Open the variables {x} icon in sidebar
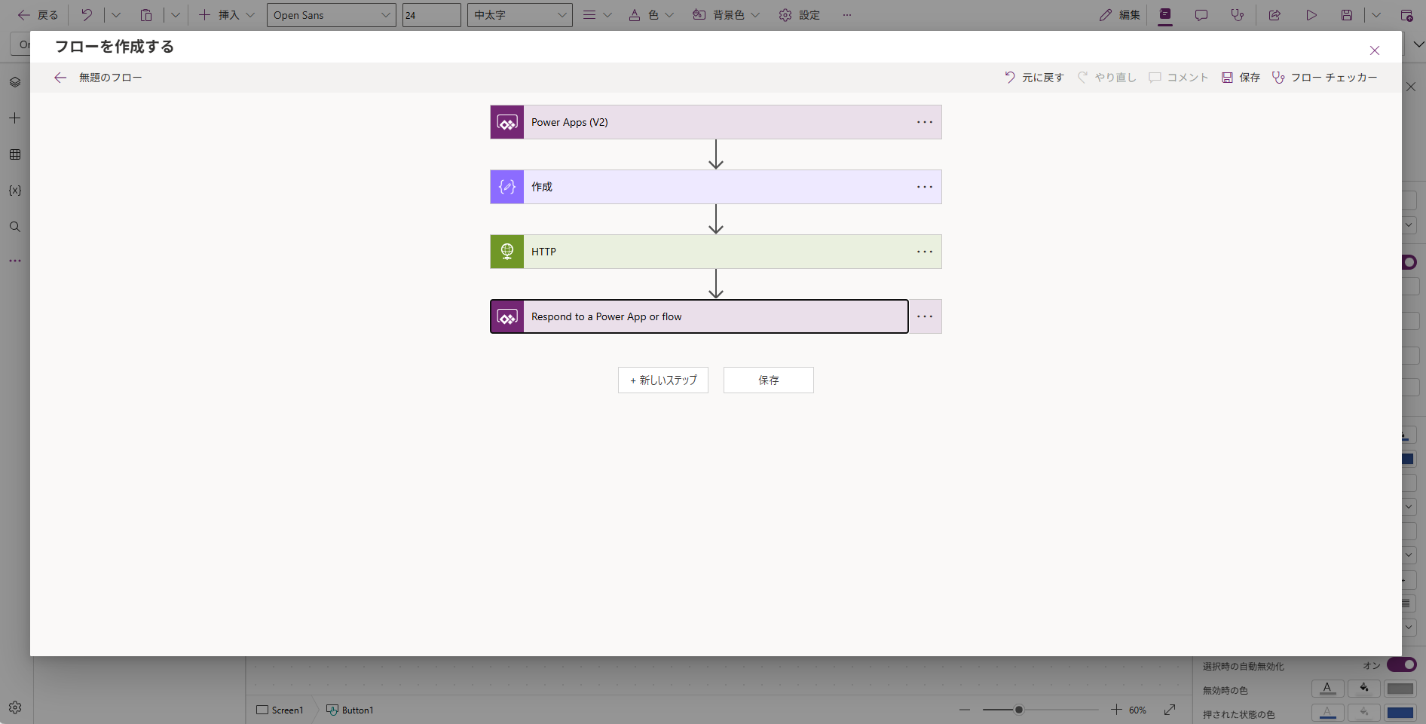 point(15,191)
